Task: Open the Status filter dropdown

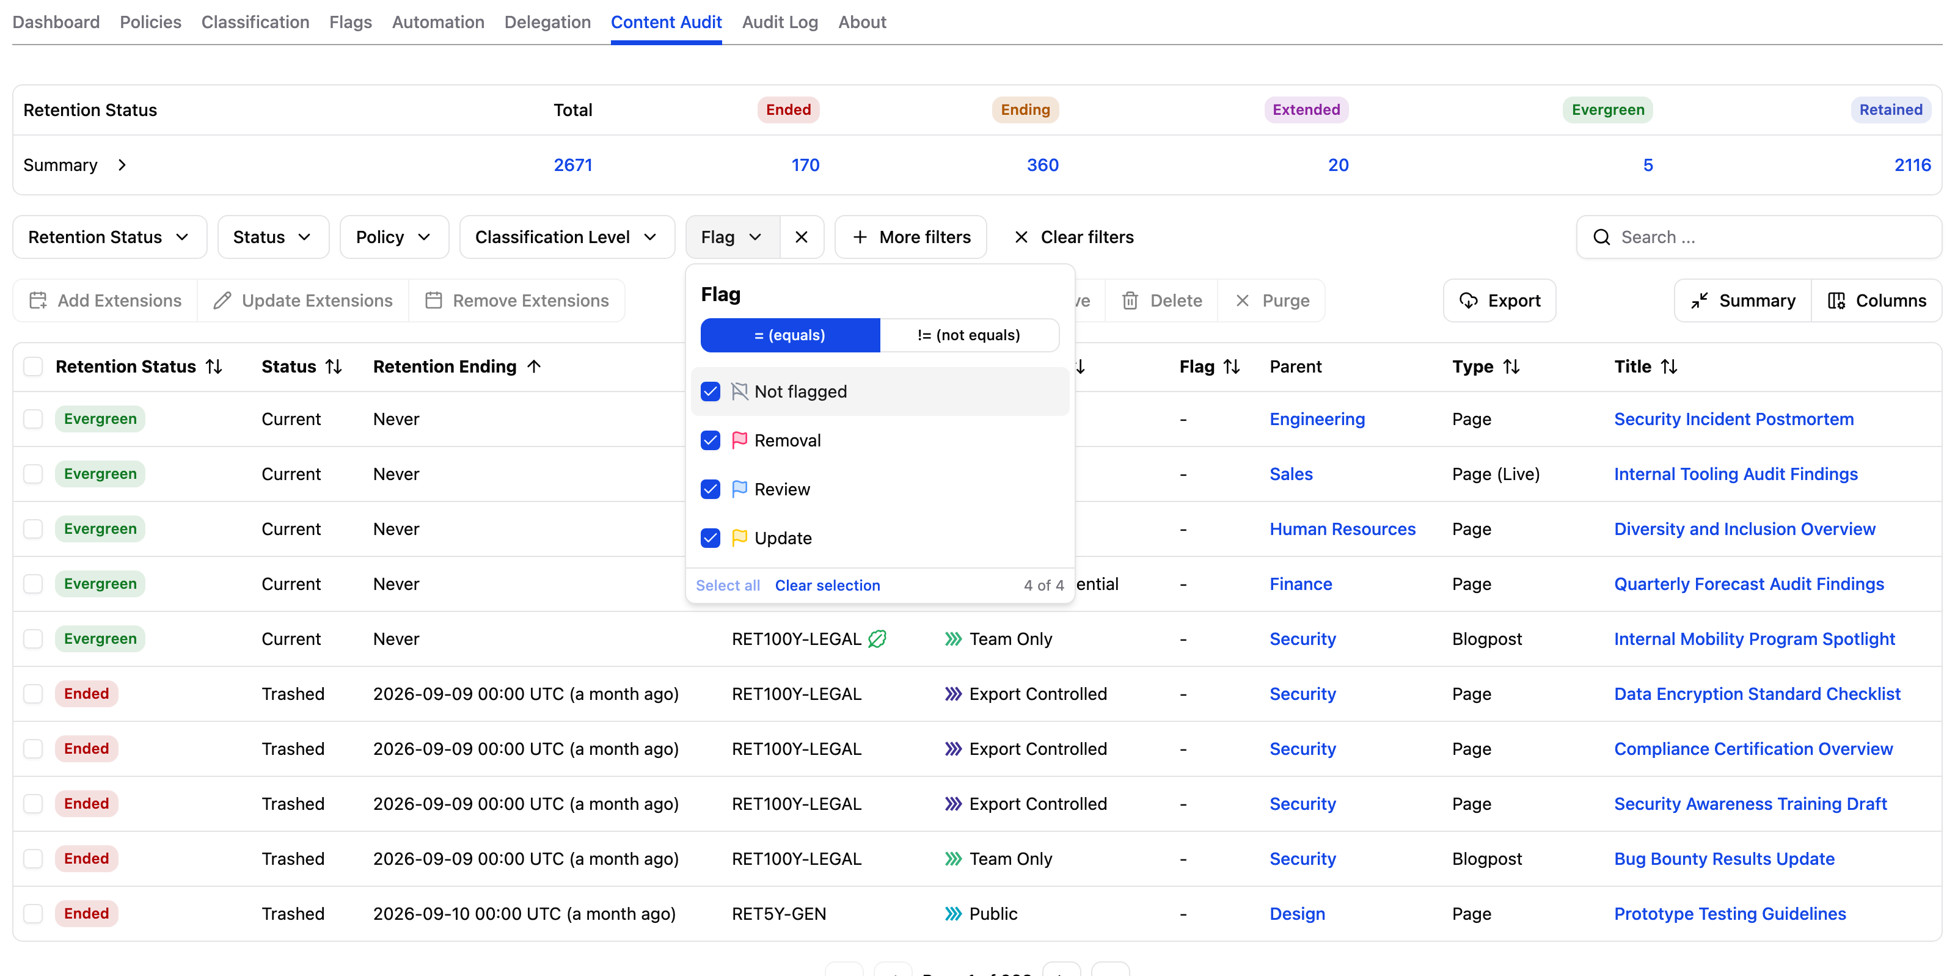Action: (272, 238)
